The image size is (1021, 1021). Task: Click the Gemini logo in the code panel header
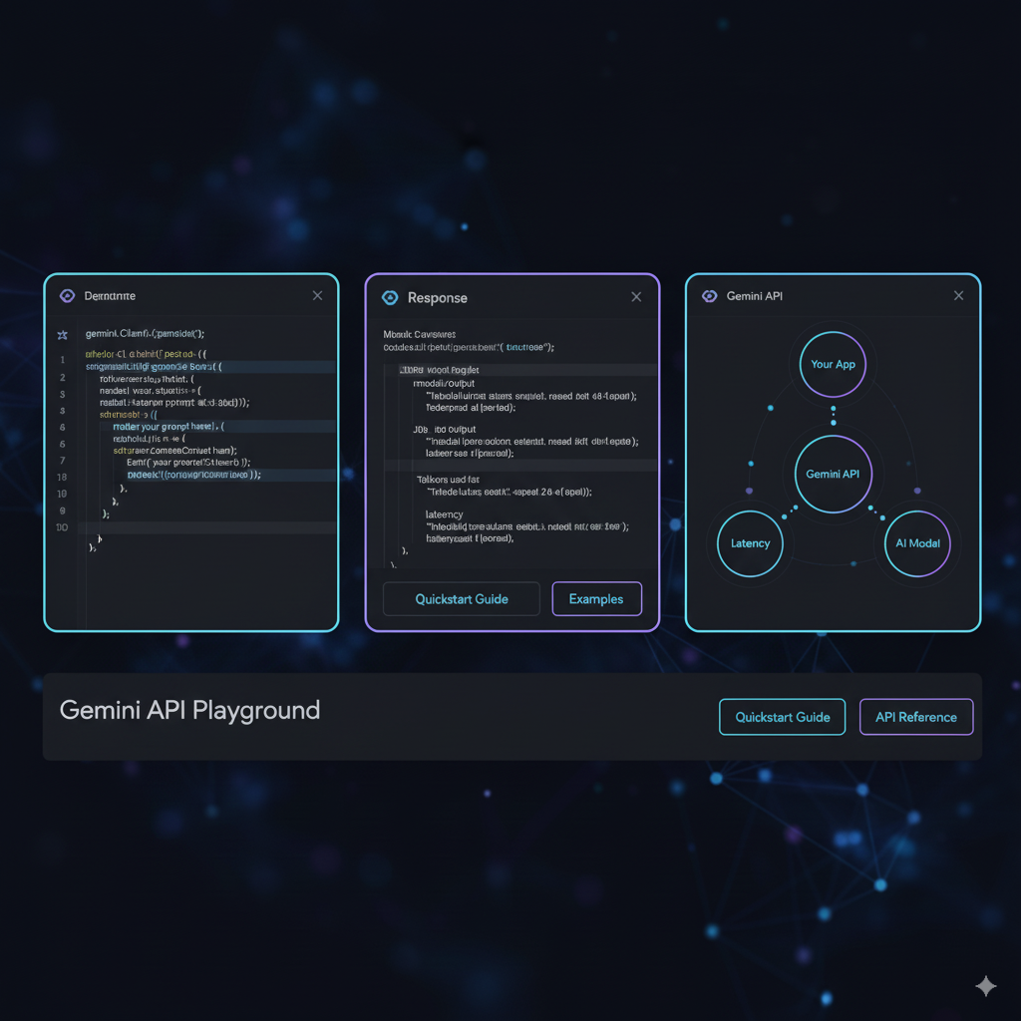[x=67, y=295]
